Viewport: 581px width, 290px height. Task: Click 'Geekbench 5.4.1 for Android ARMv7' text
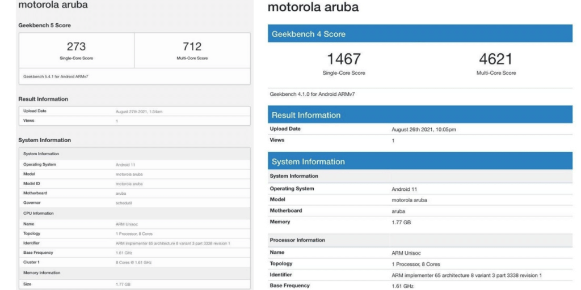pos(56,76)
